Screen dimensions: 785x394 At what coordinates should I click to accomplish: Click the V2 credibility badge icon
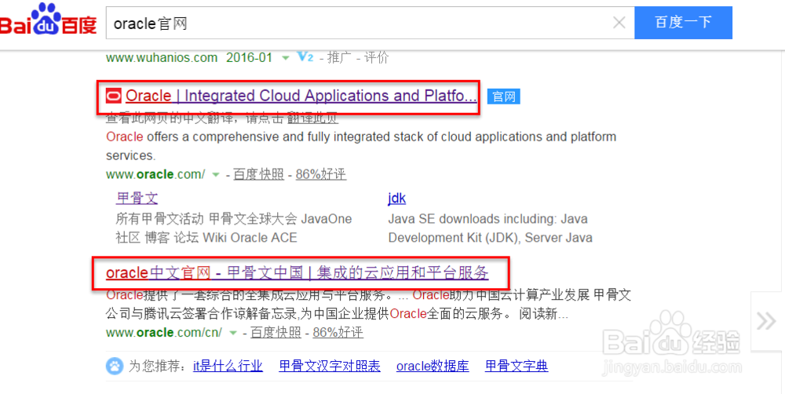click(305, 57)
